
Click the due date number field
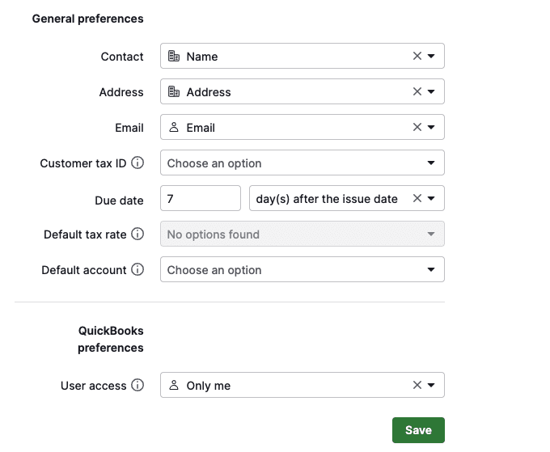click(x=201, y=198)
